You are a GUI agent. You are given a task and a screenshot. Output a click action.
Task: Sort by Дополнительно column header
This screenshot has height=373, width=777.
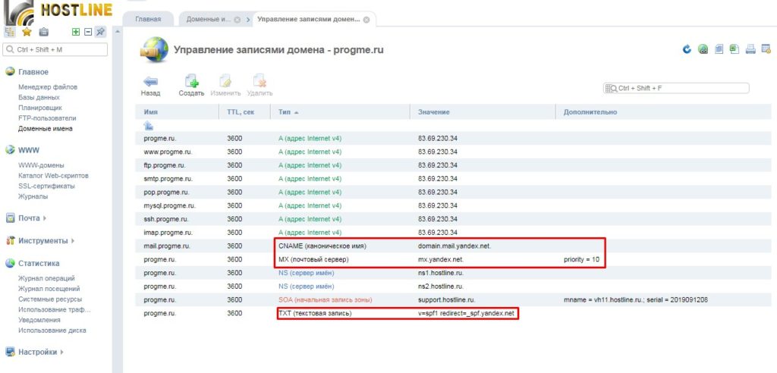(x=663, y=112)
